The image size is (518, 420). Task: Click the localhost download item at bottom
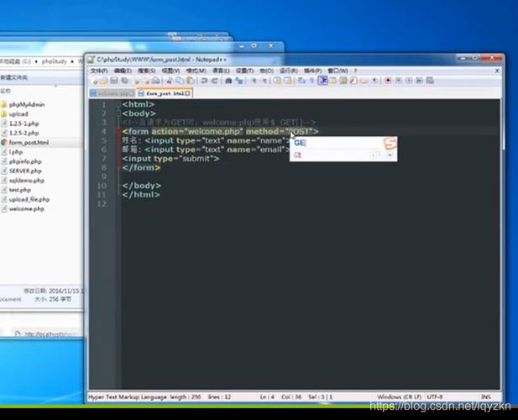pyautogui.click(x=46, y=334)
